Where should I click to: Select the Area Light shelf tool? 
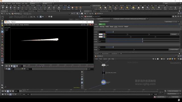110,8
